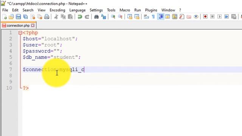Toggle word wrap in the toolbar
242x136 pixels.
(x=146, y=17)
